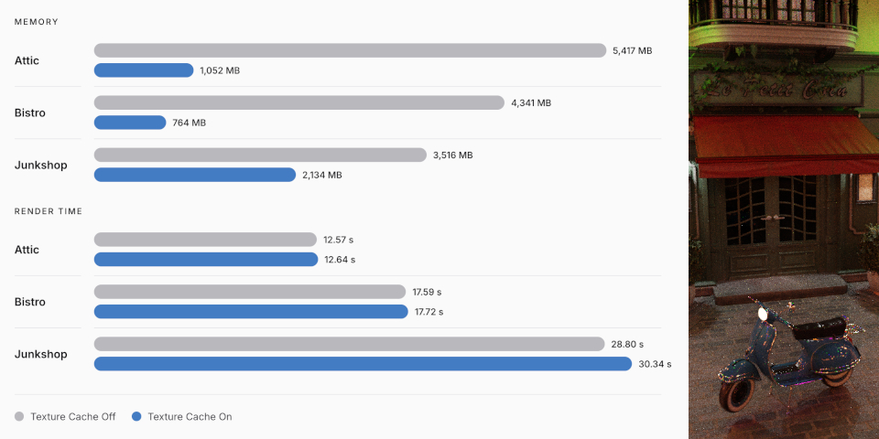Click the Bistro 4,341 MB gray bar
Viewport: 879px width, 439px height.
[298, 102]
